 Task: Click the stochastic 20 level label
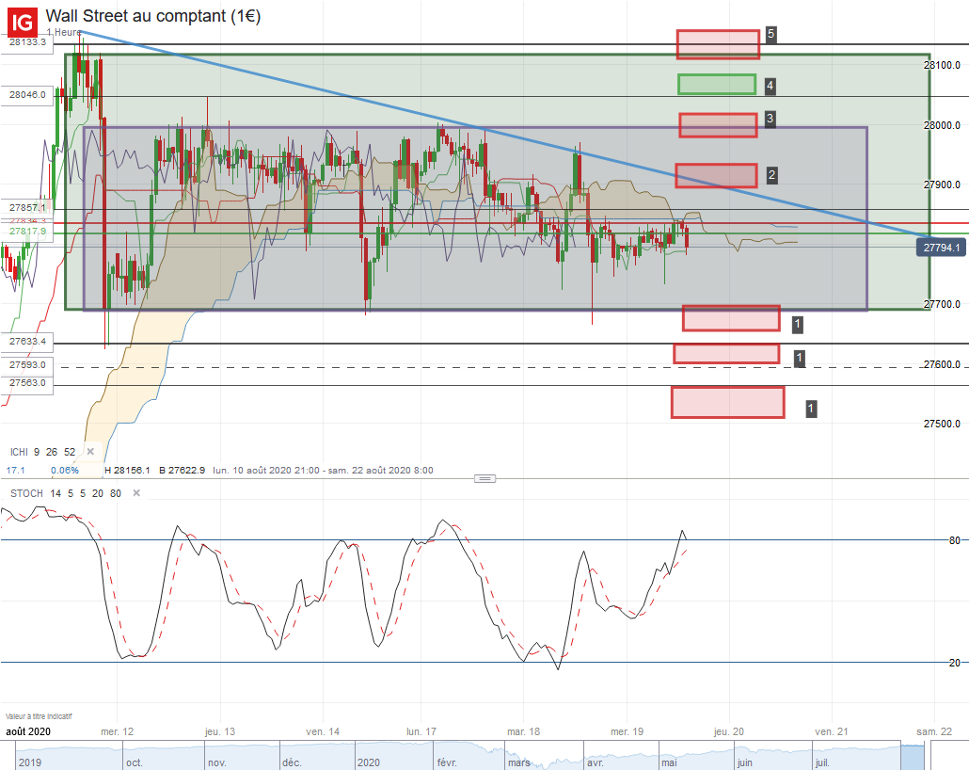click(955, 663)
